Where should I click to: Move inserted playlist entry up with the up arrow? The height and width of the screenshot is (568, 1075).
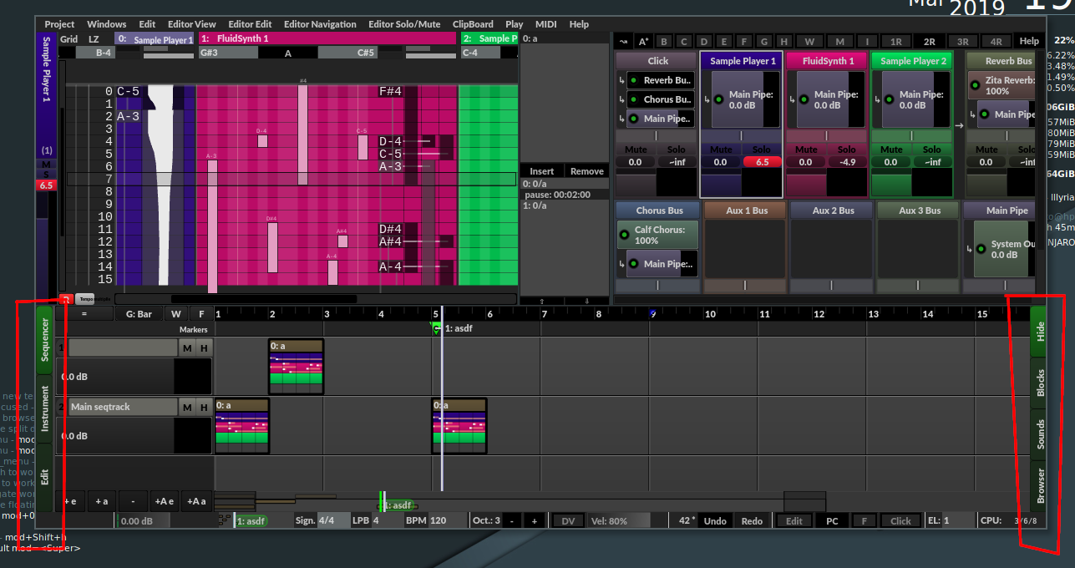pyautogui.click(x=541, y=301)
